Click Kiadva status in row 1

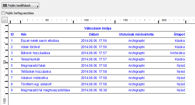point(180,41)
